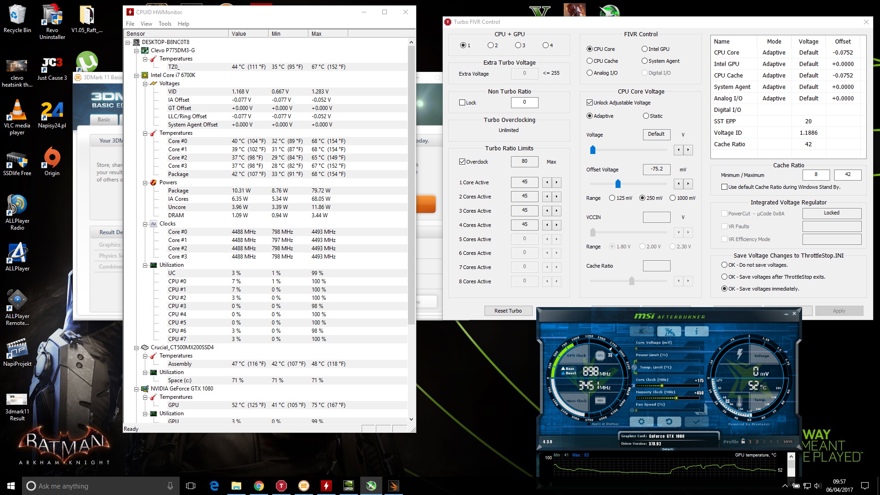This screenshot has width=880, height=495.
Task: Open File Explorer from taskbar
Action: [236, 486]
